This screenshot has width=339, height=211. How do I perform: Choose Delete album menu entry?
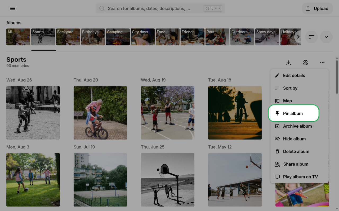click(x=300, y=151)
